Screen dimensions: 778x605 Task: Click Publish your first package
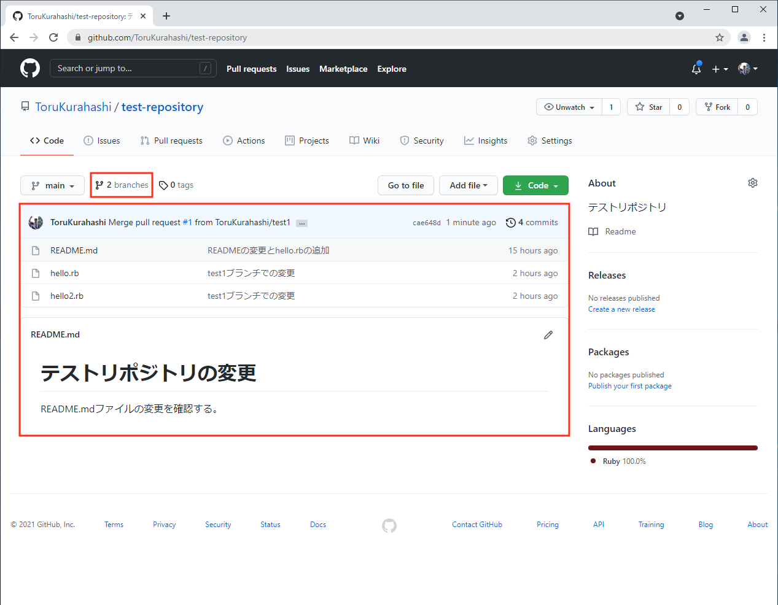[x=630, y=386]
